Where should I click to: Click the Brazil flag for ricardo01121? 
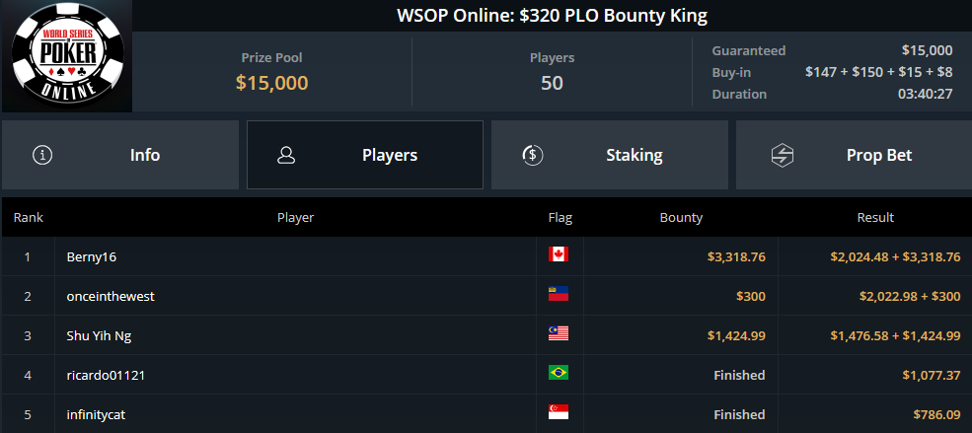559,373
